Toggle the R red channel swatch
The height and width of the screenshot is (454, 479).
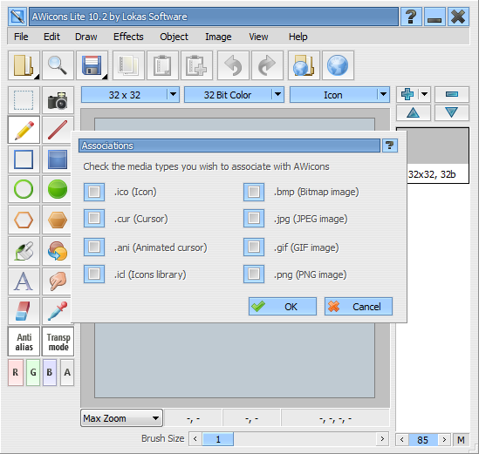(x=16, y=372)
